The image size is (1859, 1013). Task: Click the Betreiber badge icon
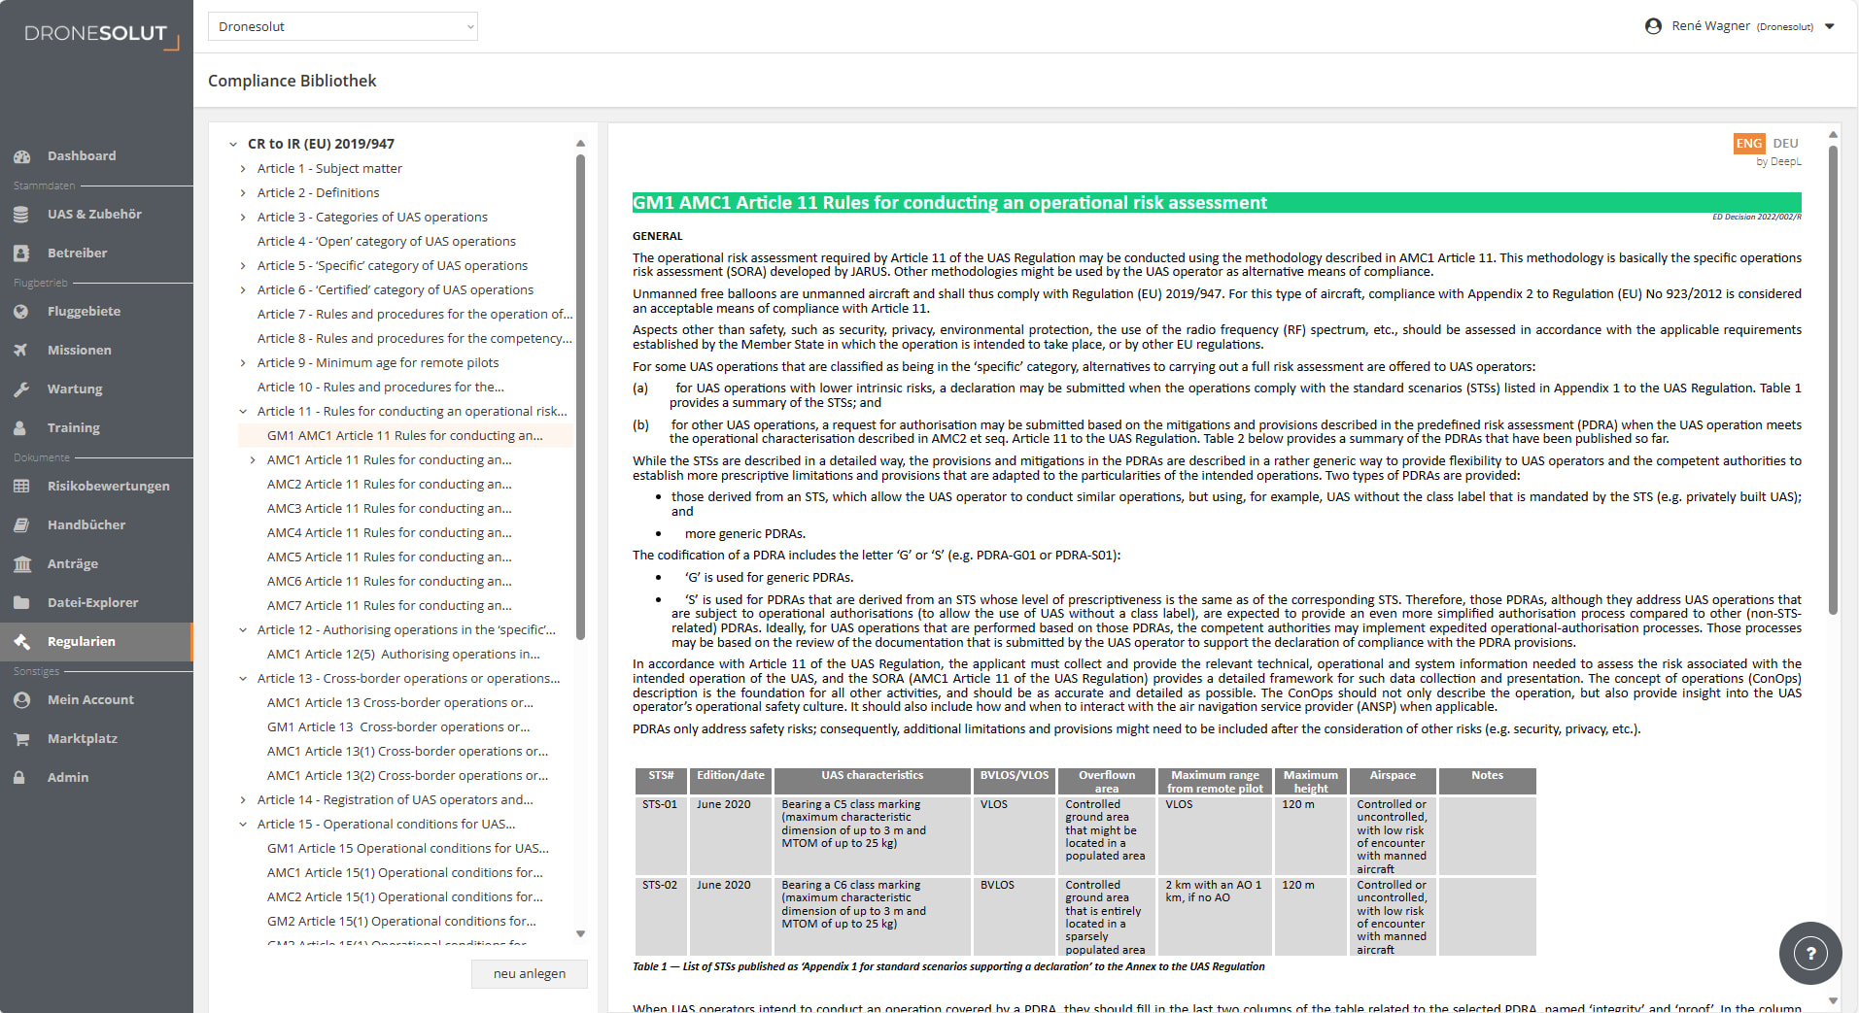pyautogui.click(x=21, y=253)
